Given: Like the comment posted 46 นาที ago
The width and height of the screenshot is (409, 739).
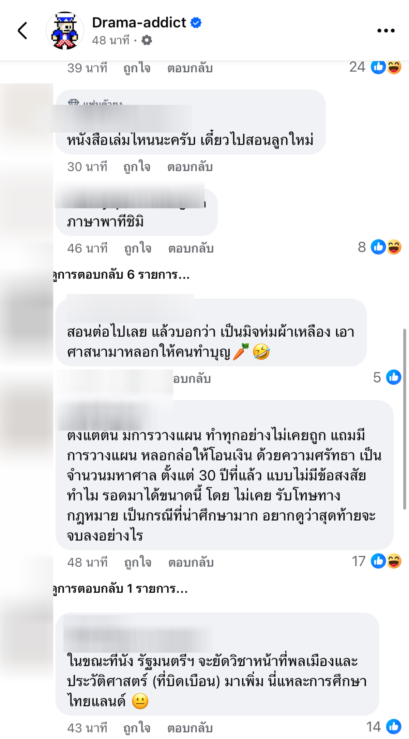Looking at the screenshot, I should click(x=138, y=248).
